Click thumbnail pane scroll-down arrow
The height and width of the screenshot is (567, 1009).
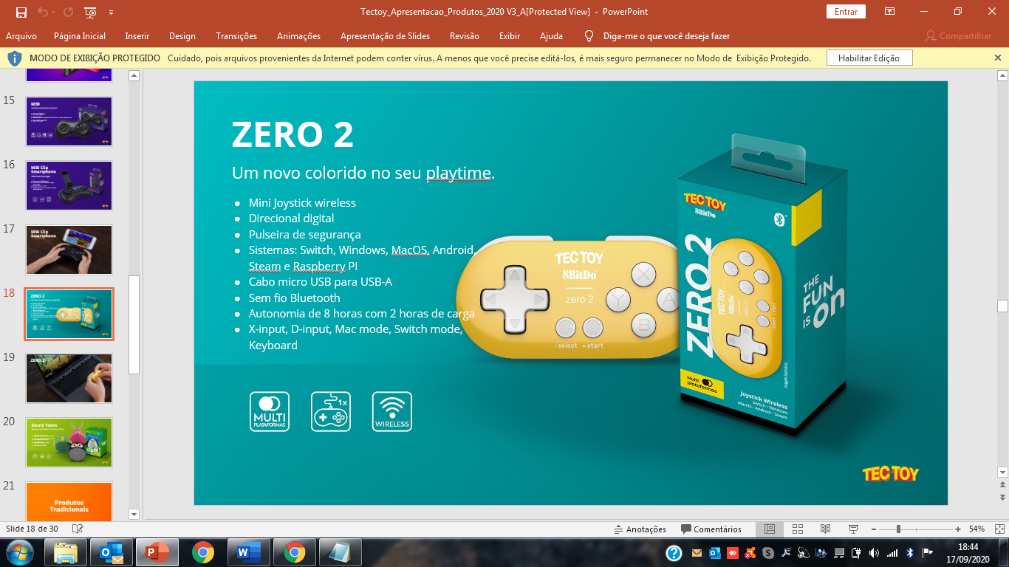134,514
